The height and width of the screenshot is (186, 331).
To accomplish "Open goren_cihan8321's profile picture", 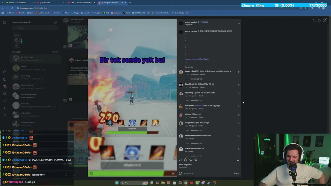I will click(x=181, y=72).
